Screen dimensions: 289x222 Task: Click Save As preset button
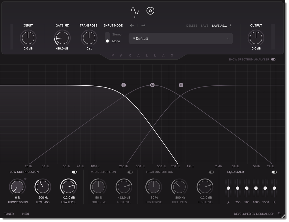click(x=219, y=26)
